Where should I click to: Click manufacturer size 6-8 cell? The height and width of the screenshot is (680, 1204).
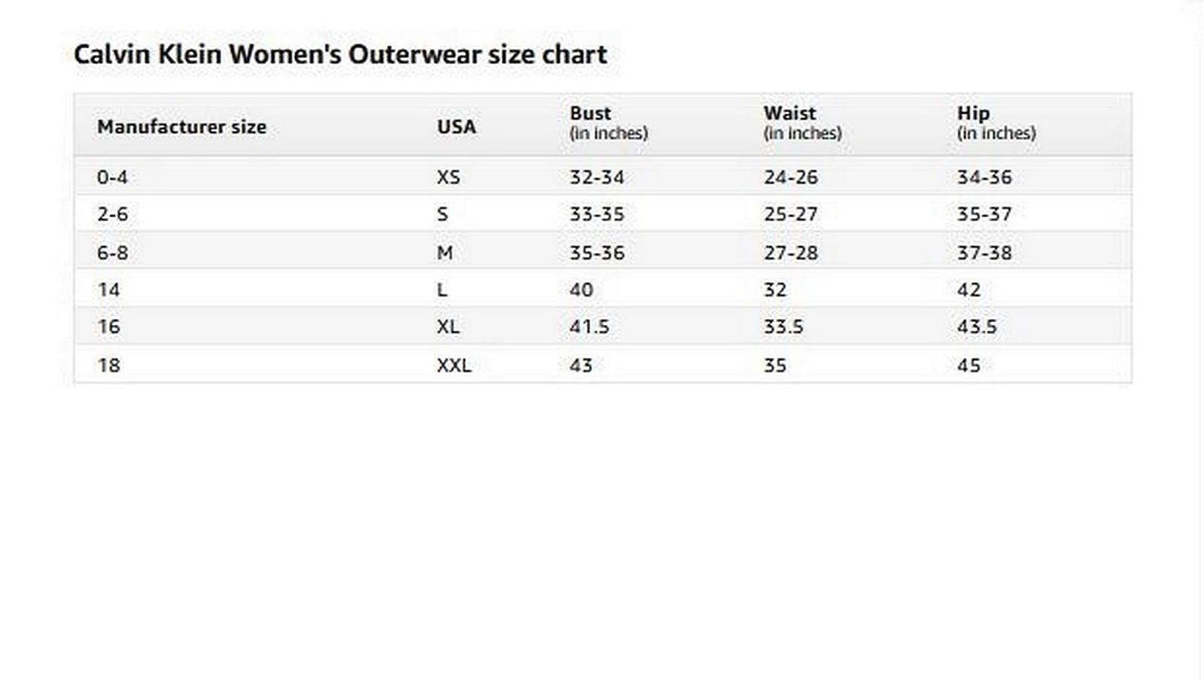click(x=112, y=253)
